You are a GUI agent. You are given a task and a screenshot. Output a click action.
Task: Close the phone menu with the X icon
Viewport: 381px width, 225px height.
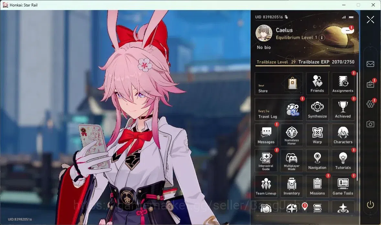[x=370, y=19]
